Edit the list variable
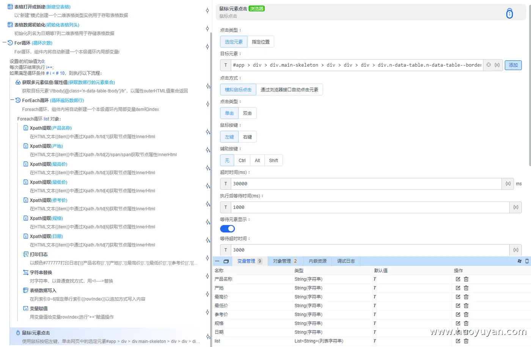531x347 pixels. click(x=458, y=341)
